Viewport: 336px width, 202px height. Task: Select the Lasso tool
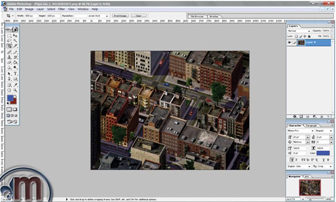[10, 41]
